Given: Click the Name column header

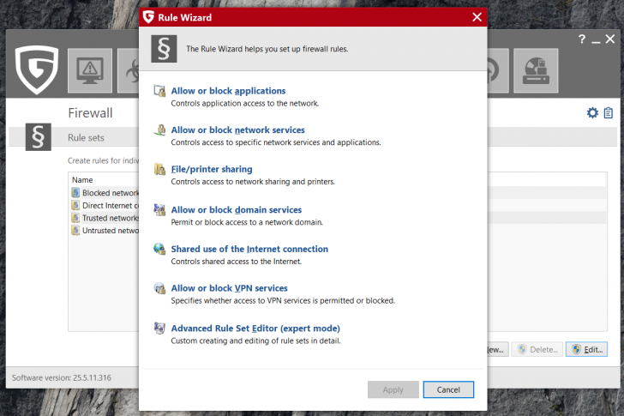Looking at the screenshot, I should [82, 180].
